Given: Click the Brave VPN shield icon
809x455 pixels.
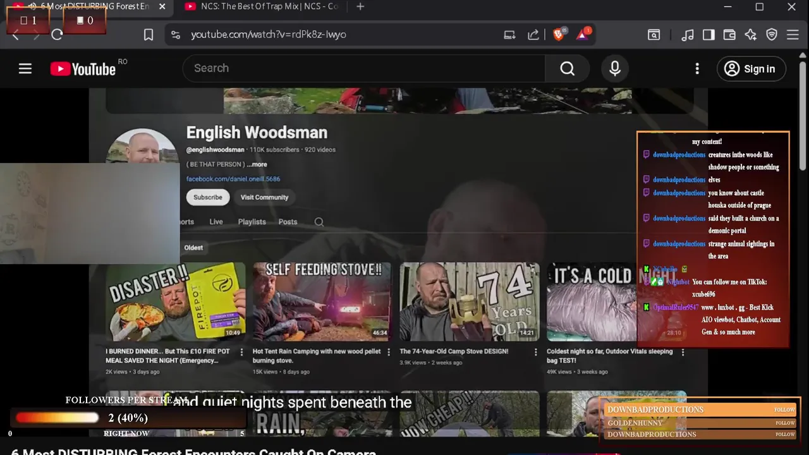Looking at the screenshot, I should pos(772,35).
